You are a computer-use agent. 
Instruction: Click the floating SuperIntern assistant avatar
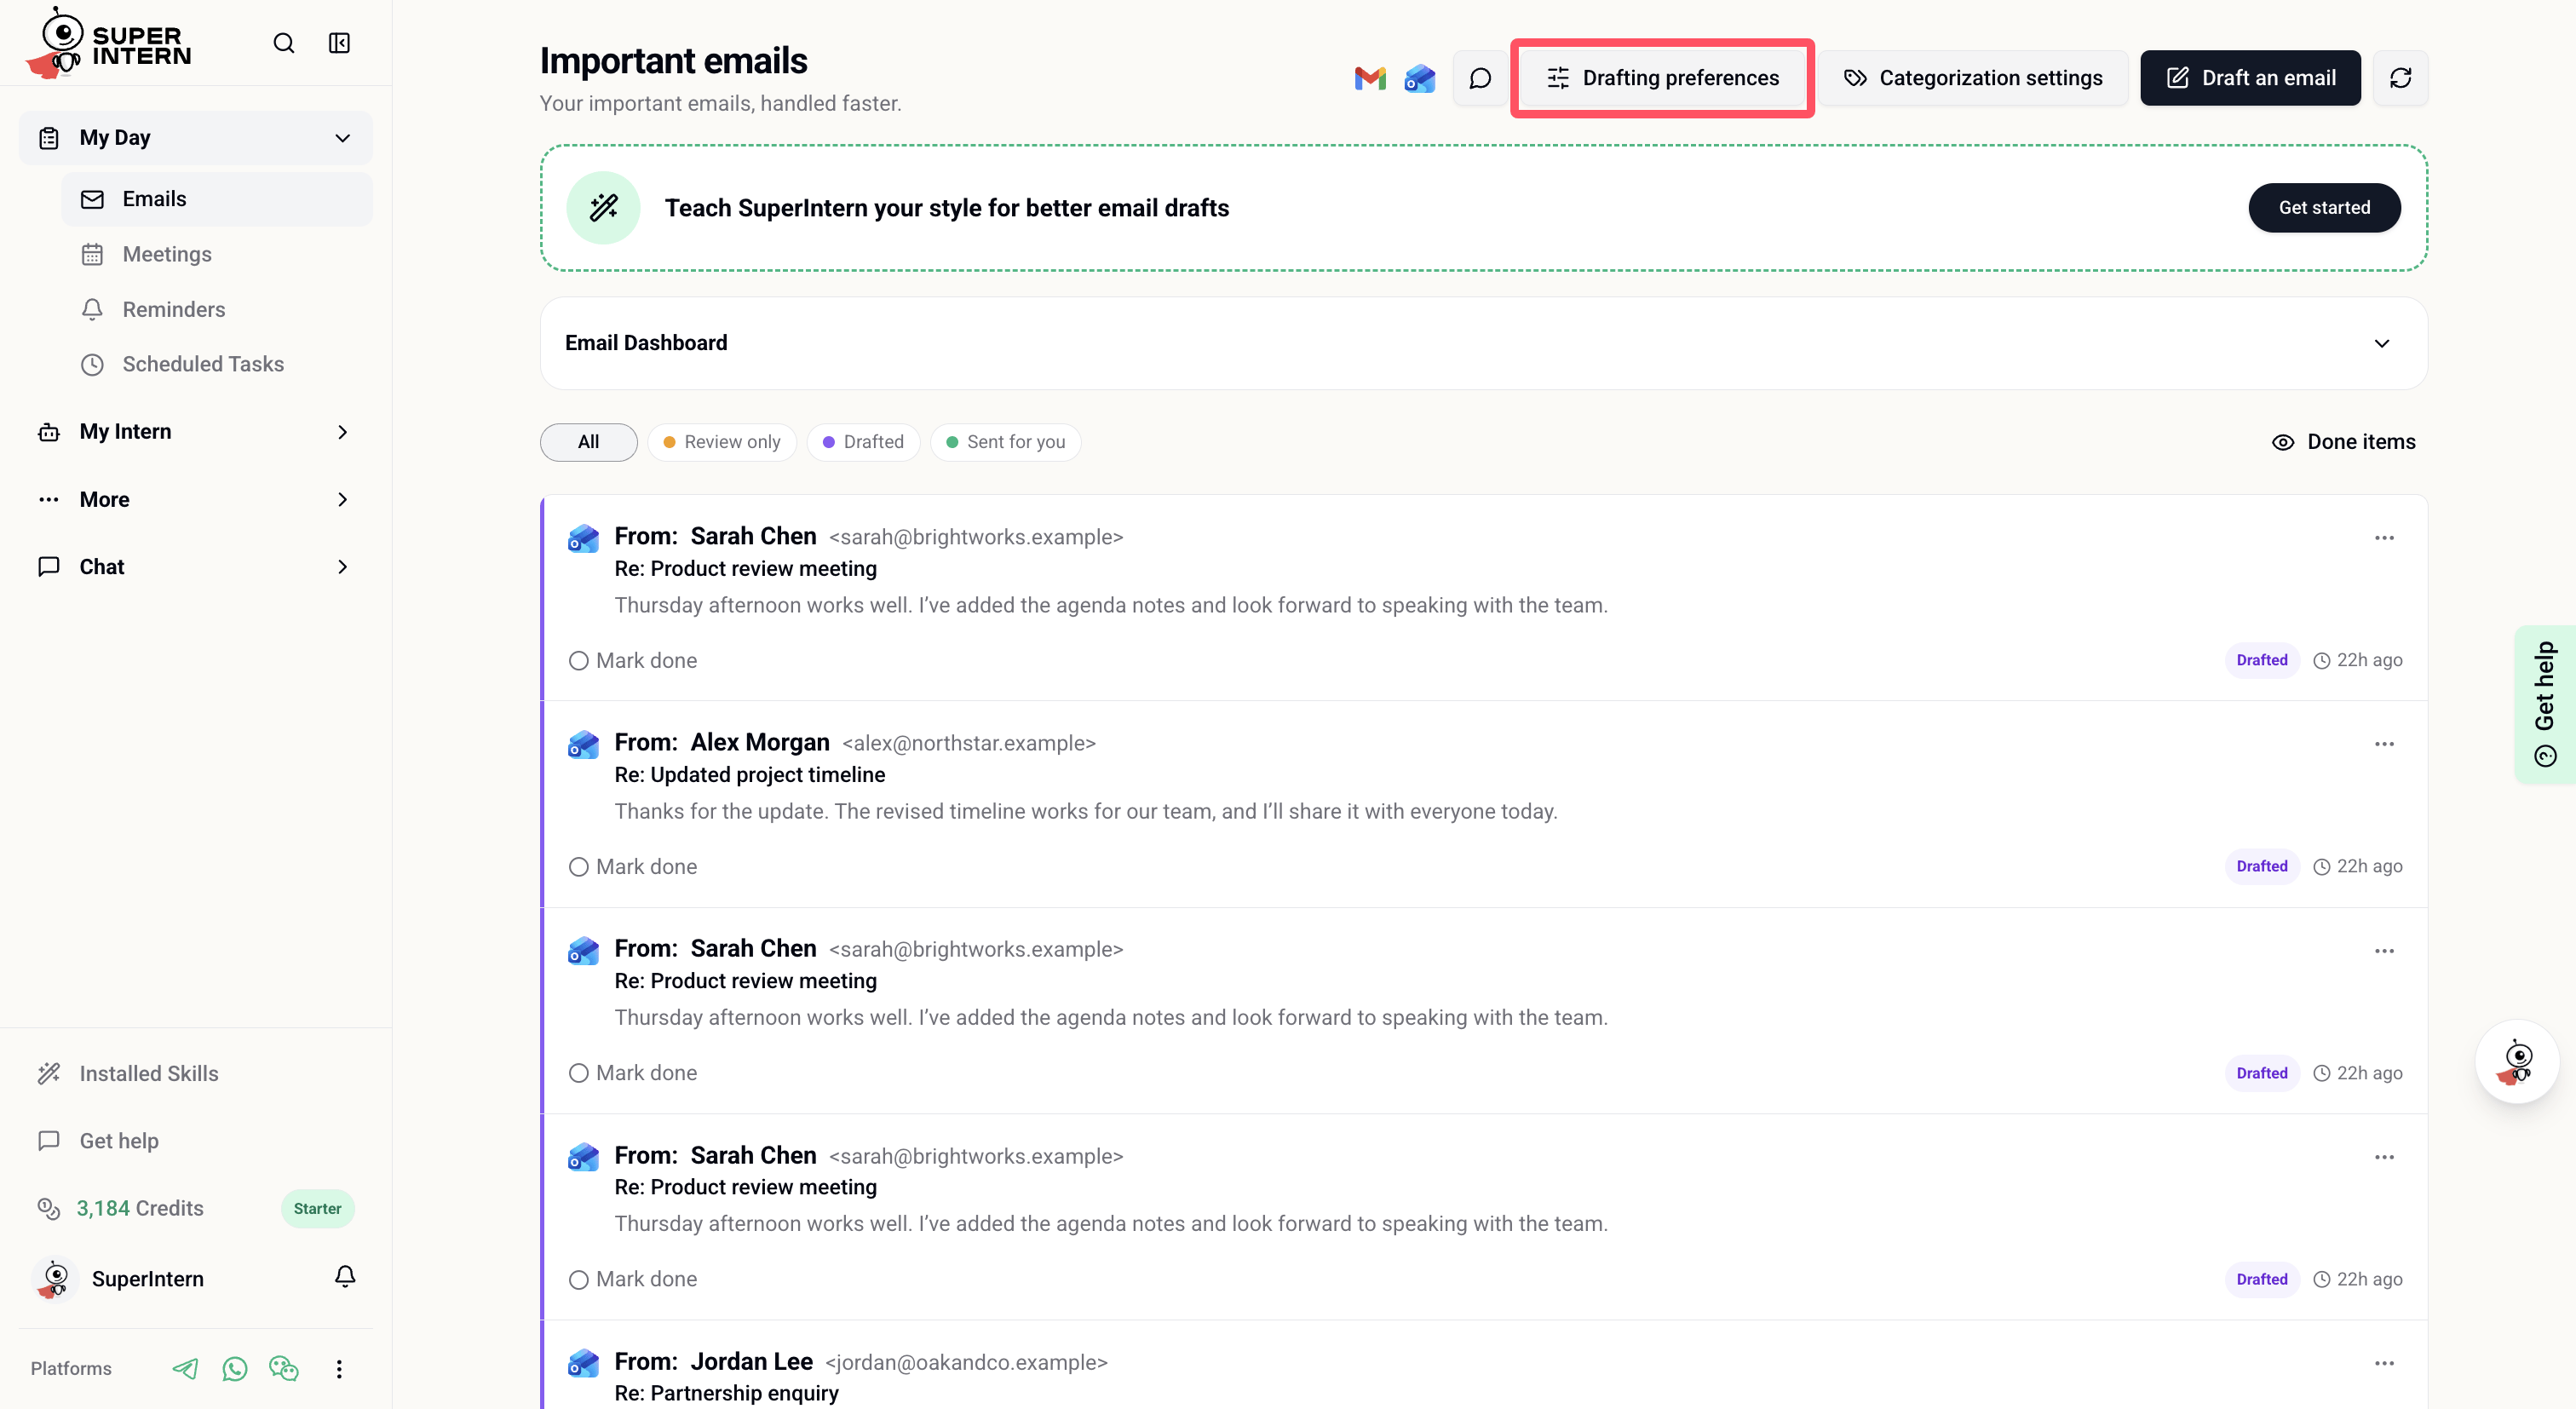coord(2517,1061)
